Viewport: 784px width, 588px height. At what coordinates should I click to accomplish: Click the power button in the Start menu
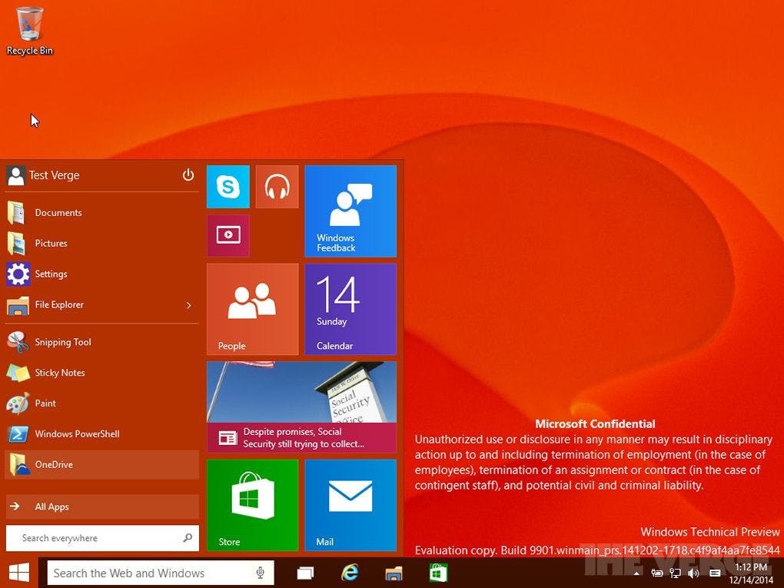tap(188, 175)
